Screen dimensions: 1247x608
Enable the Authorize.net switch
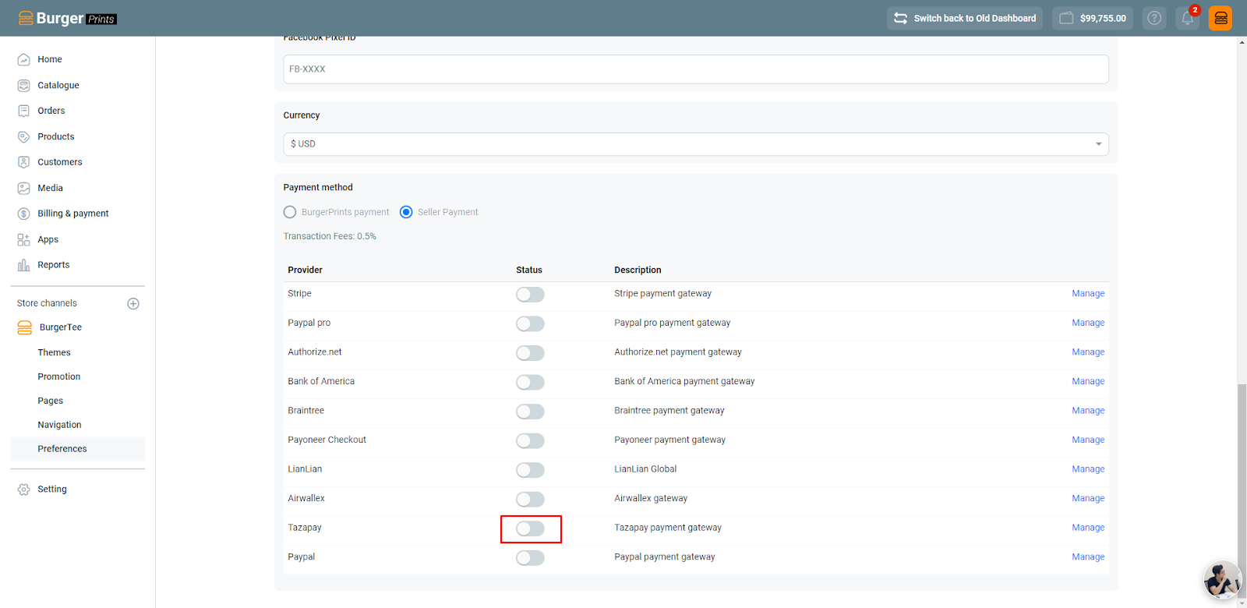530,353
